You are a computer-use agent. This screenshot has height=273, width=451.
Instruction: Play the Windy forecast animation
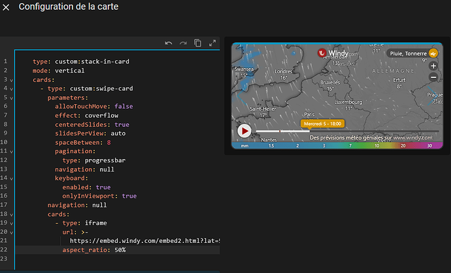(x=244, y=131)
